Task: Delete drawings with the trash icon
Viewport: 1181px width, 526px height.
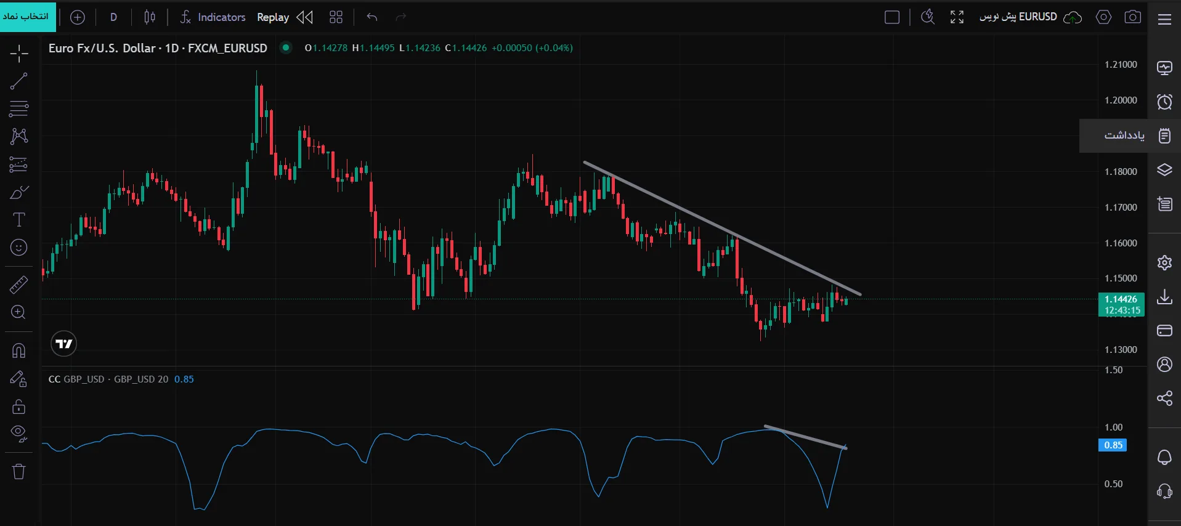Action: [18, 472]
